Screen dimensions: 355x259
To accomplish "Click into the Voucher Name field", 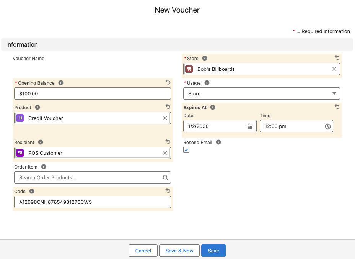I will point(92,69).
